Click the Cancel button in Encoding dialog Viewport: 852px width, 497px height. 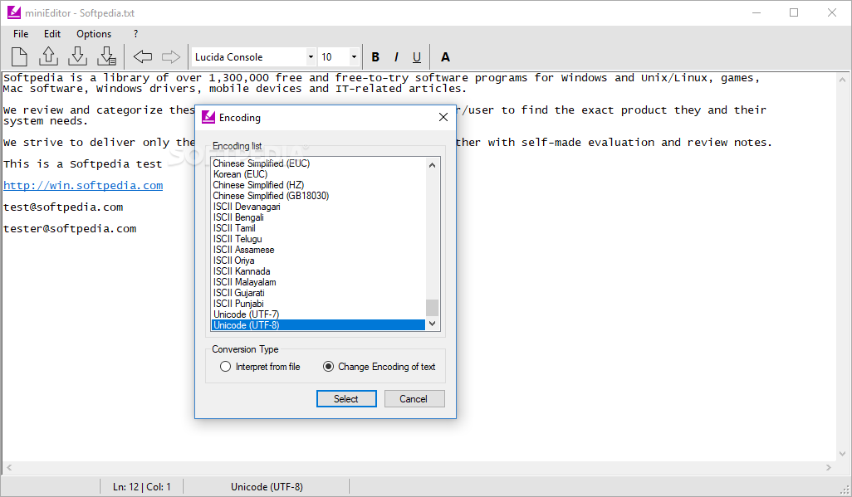(x=414, y=399)
